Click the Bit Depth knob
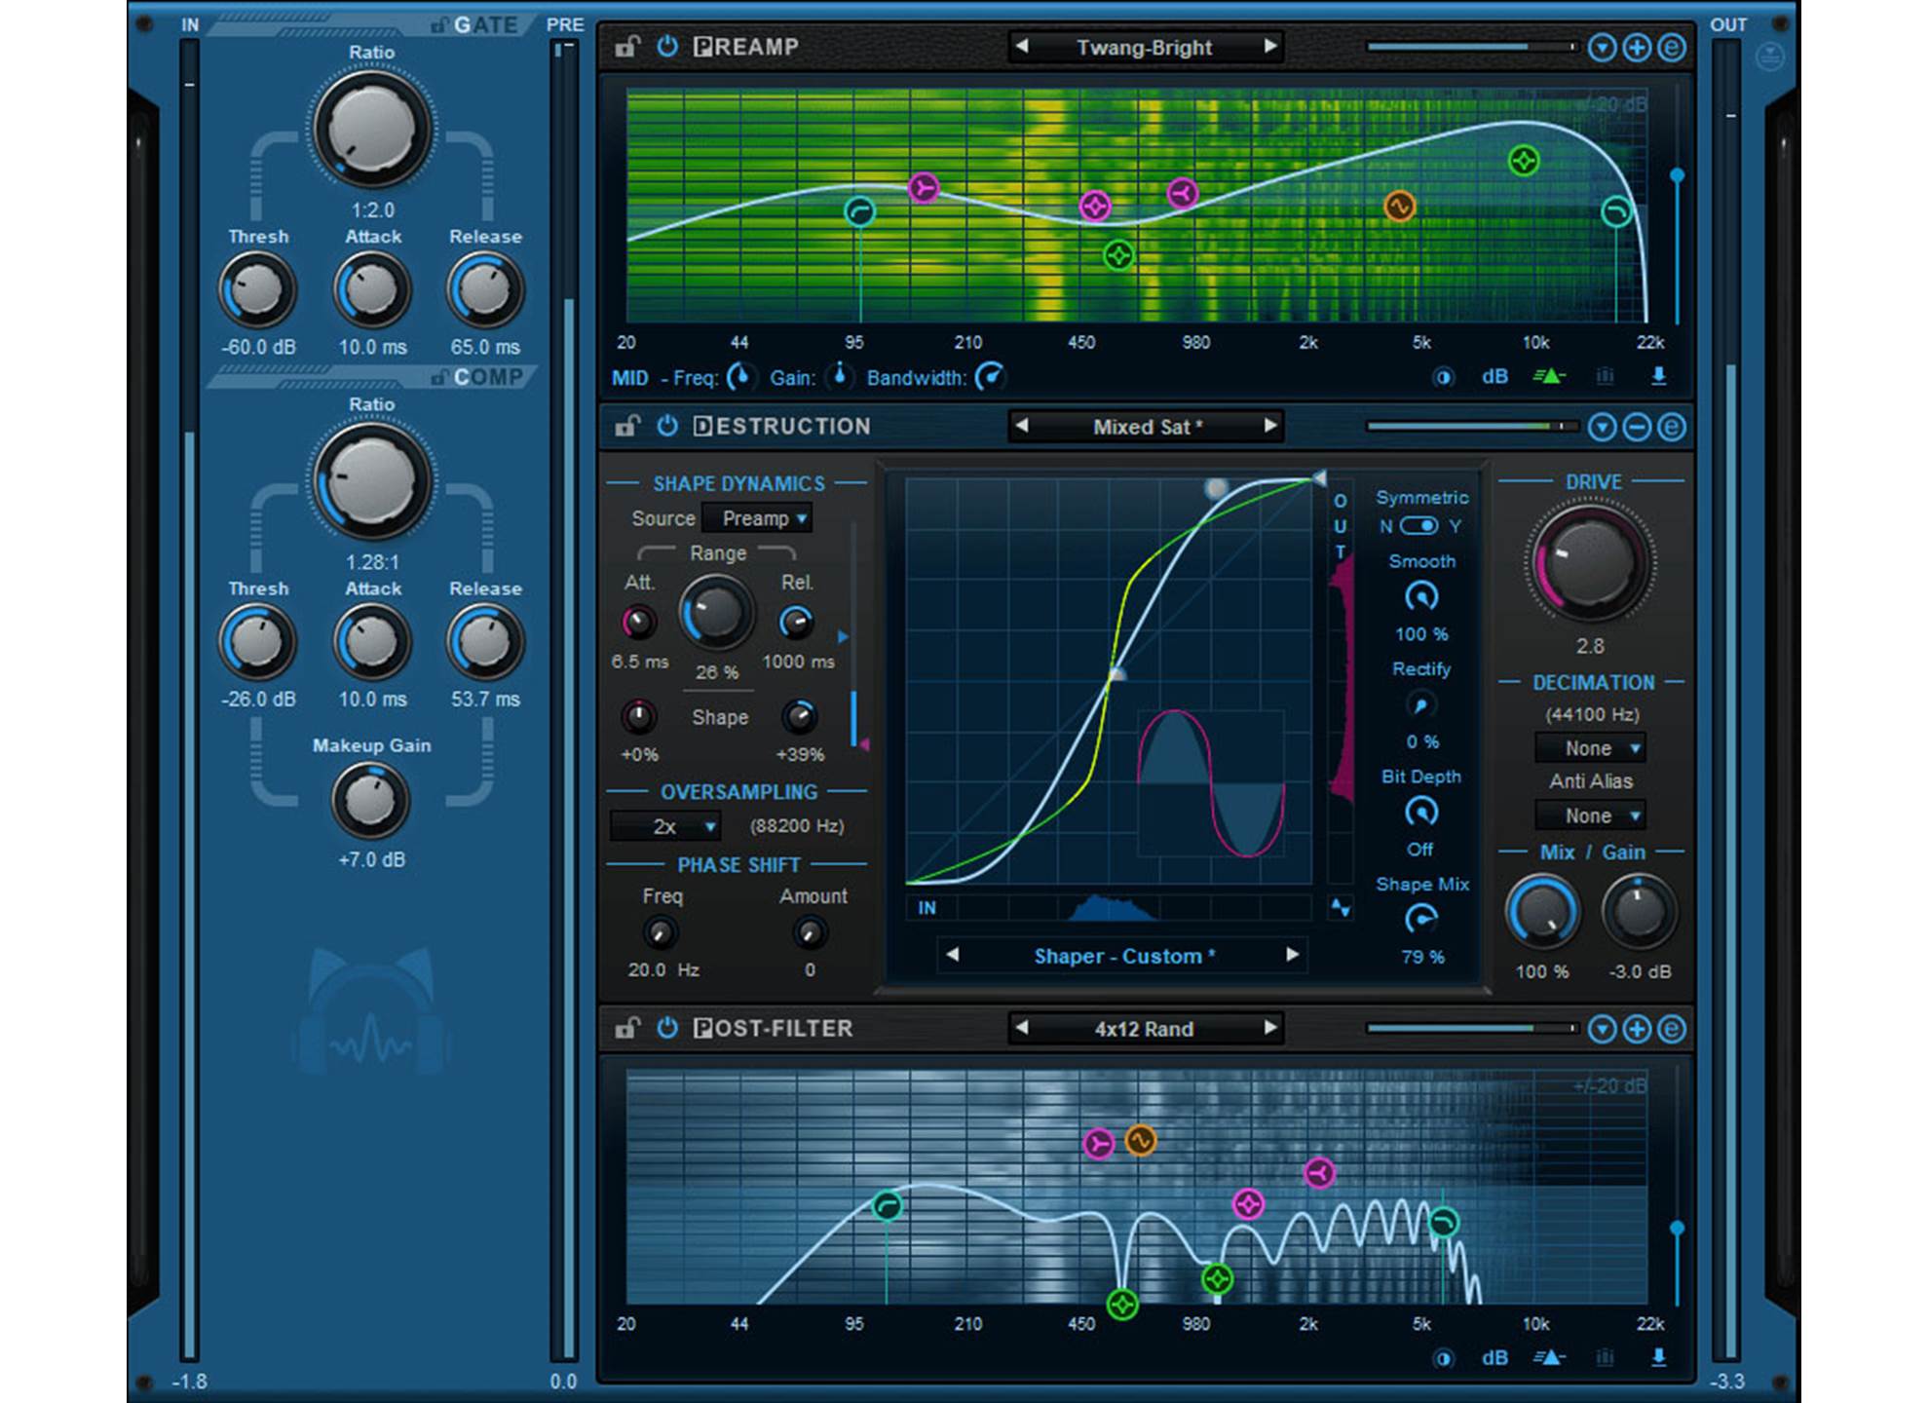This screenshot has width=1929, height=1403. [1421, 812]
